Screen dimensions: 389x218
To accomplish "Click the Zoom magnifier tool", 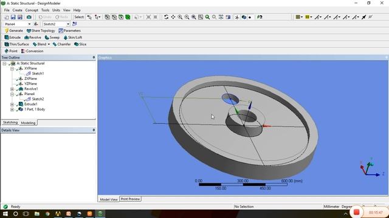I will (180, 17).
